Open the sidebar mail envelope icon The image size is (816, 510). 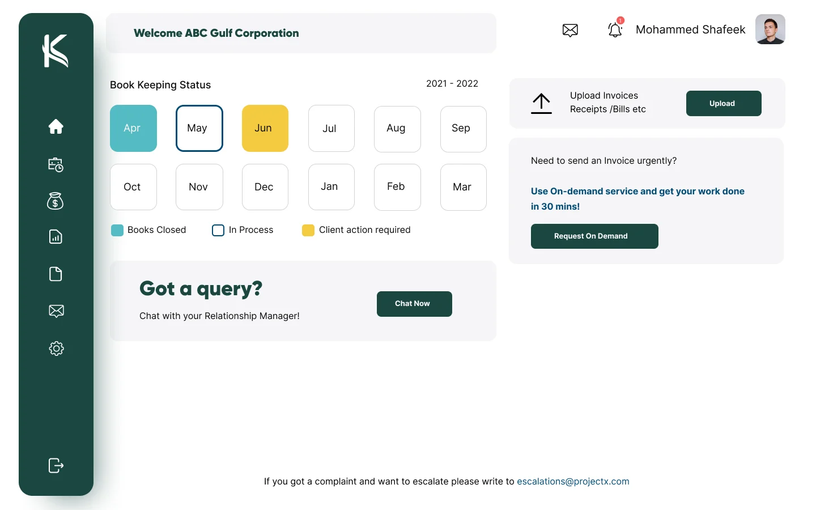56,311
